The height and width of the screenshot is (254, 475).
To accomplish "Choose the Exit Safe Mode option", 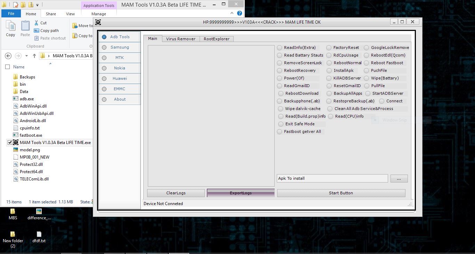I will tap(281, 124).
